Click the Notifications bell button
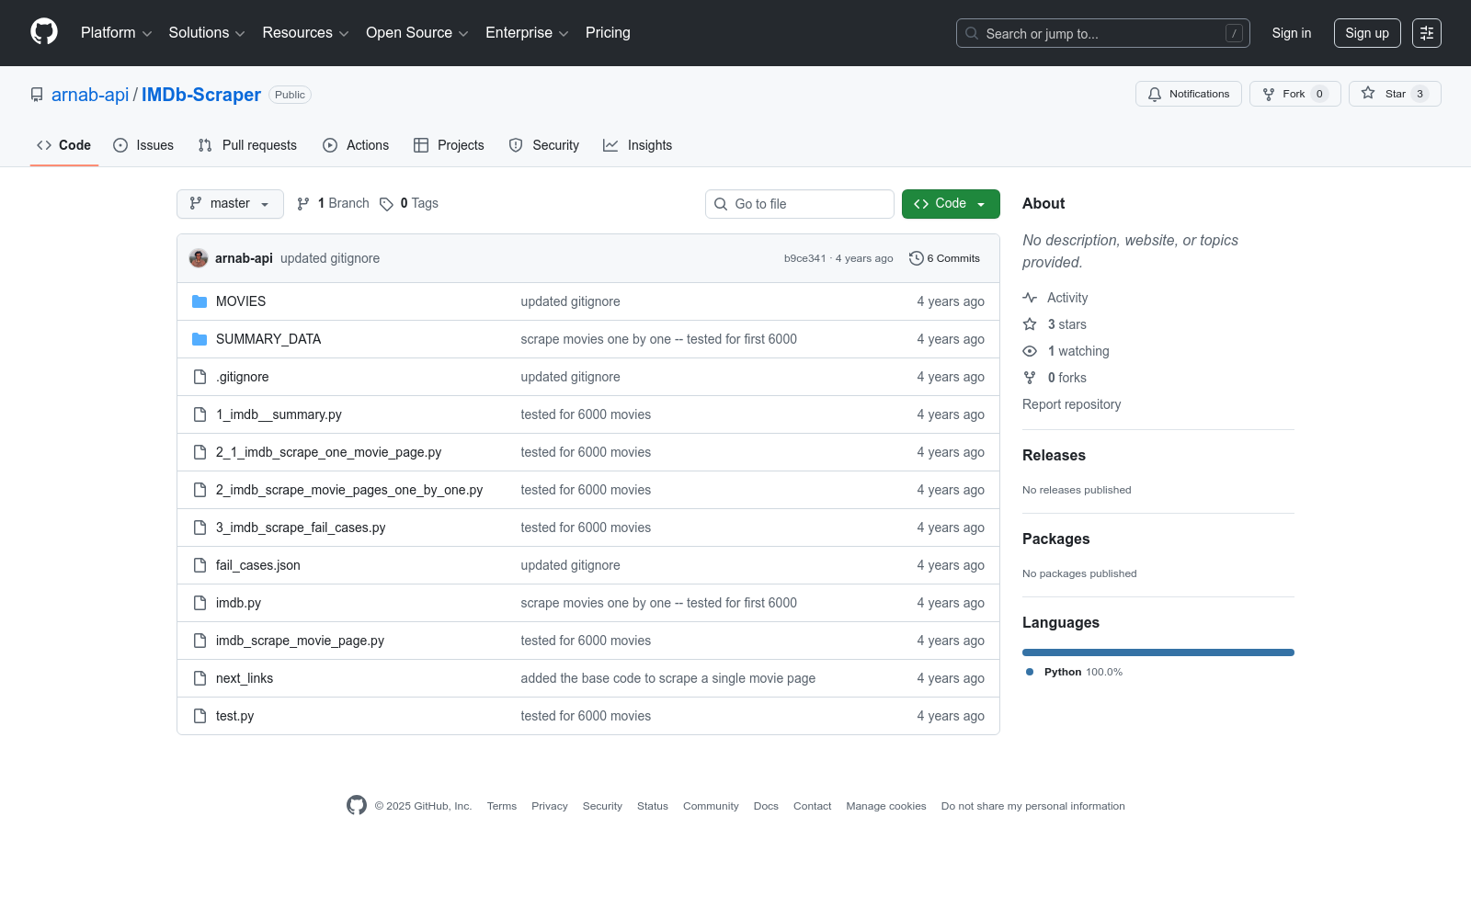The height and width of the screenshot is (919, 1471). [1189, 94]
